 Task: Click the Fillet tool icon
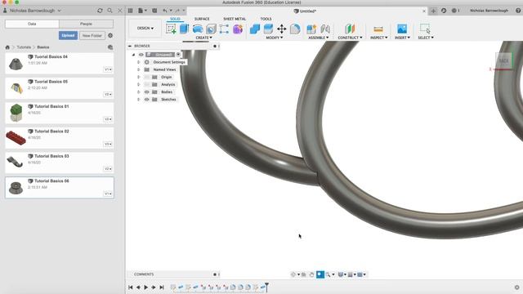pyautogui.click(x=295, y=29)
